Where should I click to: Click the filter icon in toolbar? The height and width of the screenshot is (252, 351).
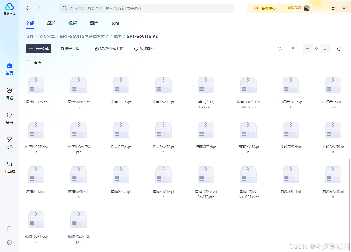pyautogui.click(x=280, y=49)
